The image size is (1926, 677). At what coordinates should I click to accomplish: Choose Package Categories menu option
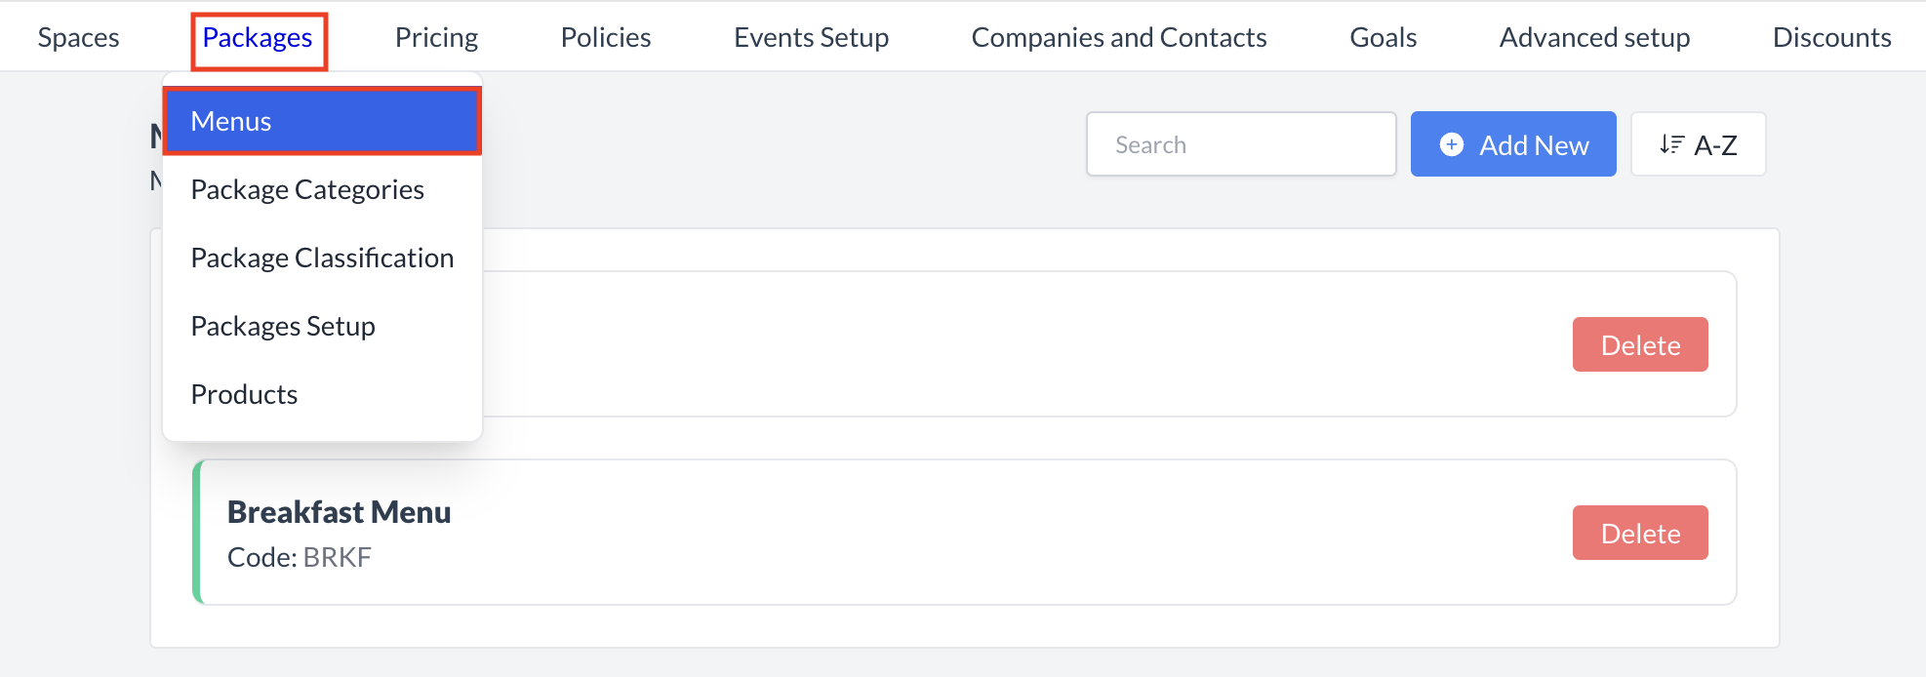point(307,189)
